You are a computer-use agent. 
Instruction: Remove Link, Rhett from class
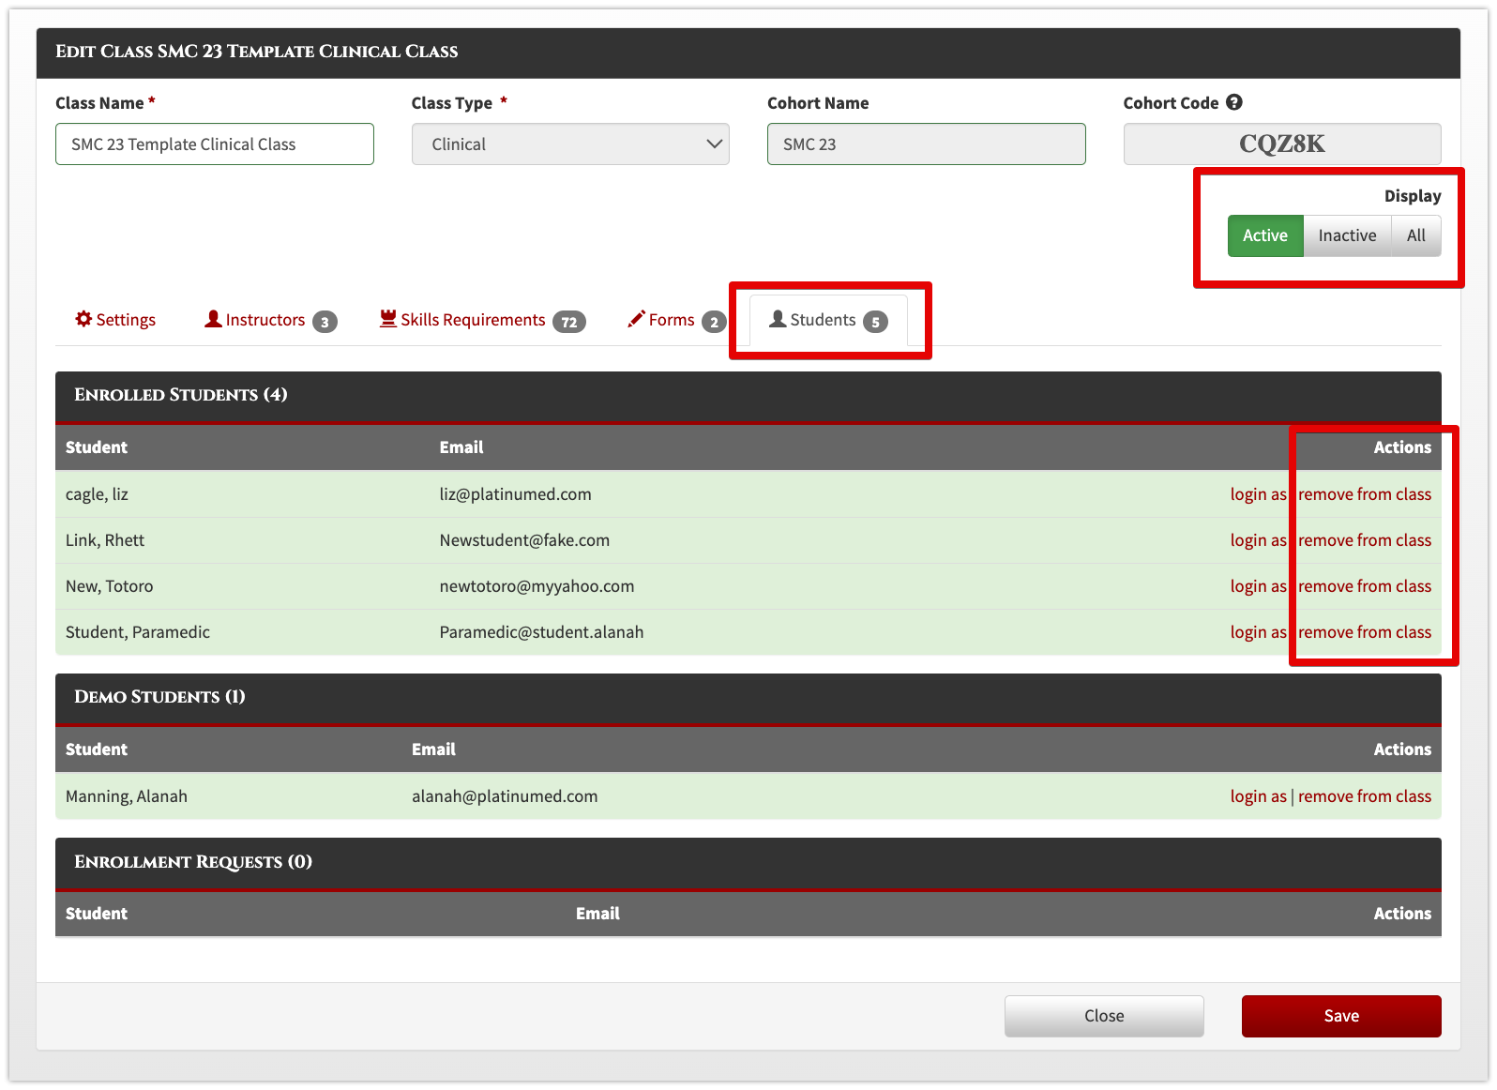[1365, 540]
